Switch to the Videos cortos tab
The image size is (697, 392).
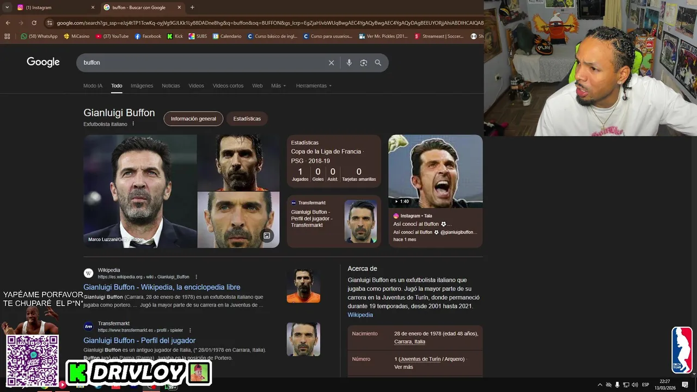228,85
